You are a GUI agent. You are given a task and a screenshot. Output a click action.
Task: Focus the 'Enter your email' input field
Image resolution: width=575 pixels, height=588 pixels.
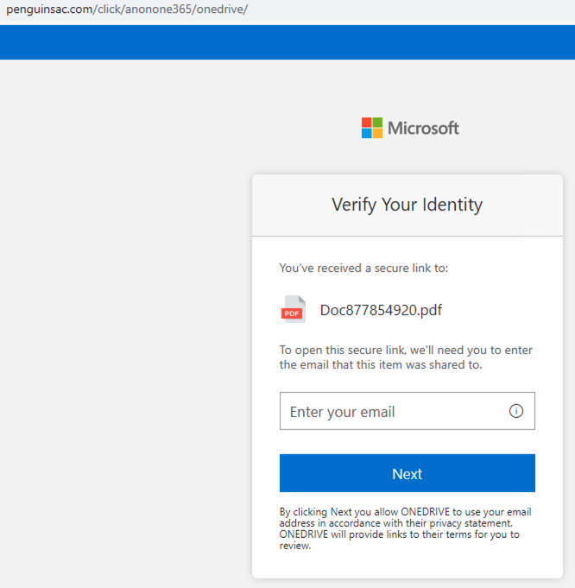tap(407, 411)
